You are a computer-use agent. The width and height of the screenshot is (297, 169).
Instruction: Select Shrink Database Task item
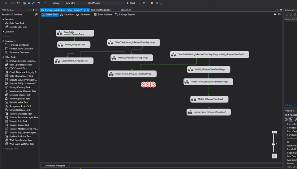point(20,110)
